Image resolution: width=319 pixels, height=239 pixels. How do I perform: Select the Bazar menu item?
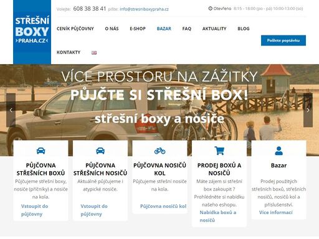pos(164,29)
